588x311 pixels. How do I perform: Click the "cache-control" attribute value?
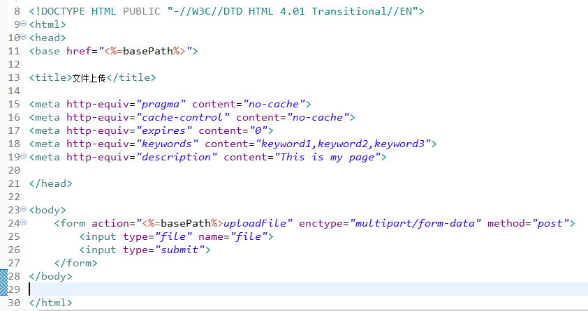click(x=183, y=117)
